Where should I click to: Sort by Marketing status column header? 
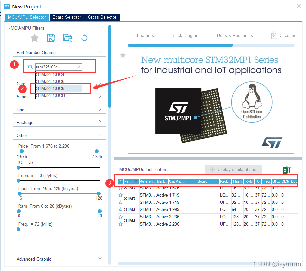(162, 181)
